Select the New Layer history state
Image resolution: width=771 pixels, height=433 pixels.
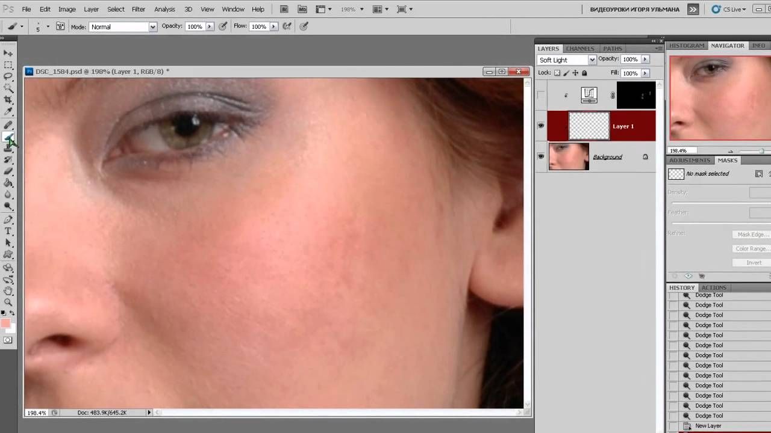[708, 426]
